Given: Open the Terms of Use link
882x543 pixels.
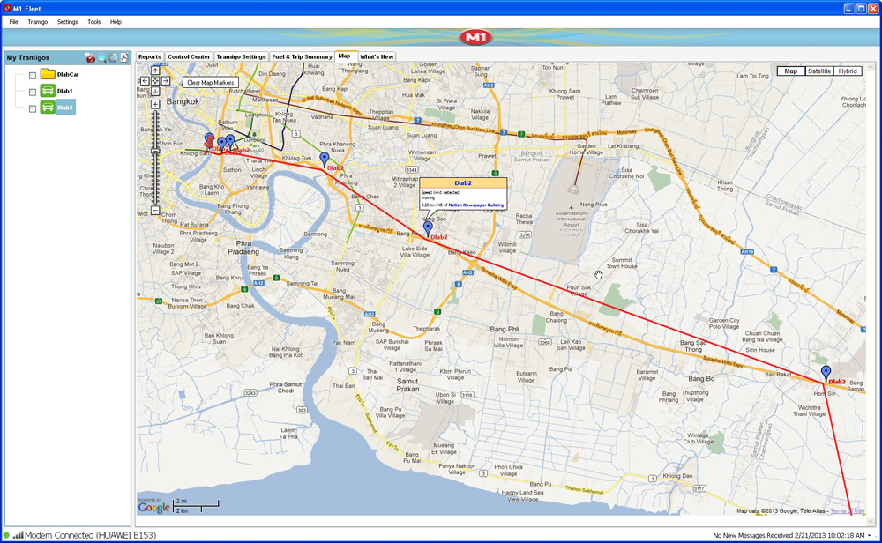Looking at the screenshot, I should [847, 511].
